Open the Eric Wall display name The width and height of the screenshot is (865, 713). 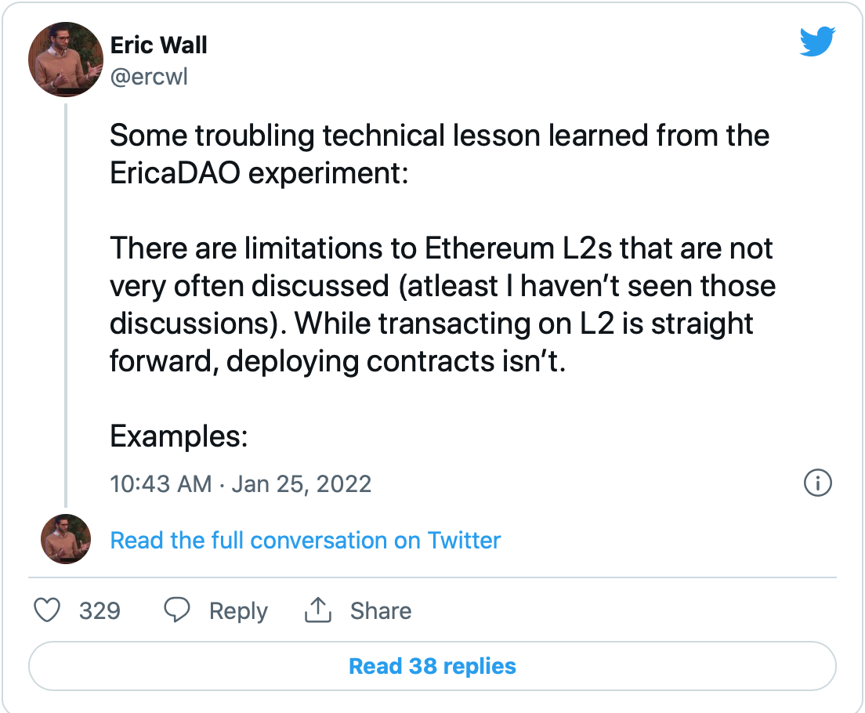158,45
